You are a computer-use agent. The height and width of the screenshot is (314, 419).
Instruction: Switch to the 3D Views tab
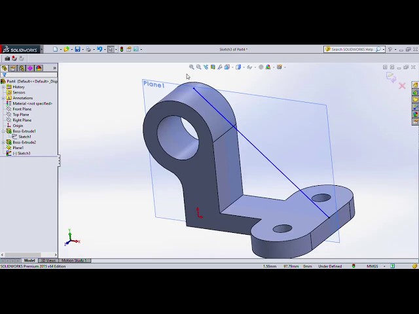point(48,260)
